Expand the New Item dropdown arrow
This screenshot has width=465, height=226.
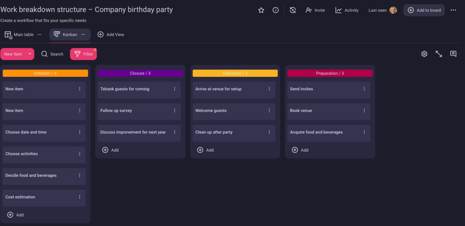pyautogui.click(x=30, y=54)
